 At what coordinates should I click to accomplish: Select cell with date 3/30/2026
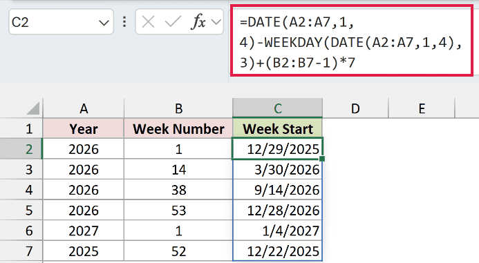(277, 169)
